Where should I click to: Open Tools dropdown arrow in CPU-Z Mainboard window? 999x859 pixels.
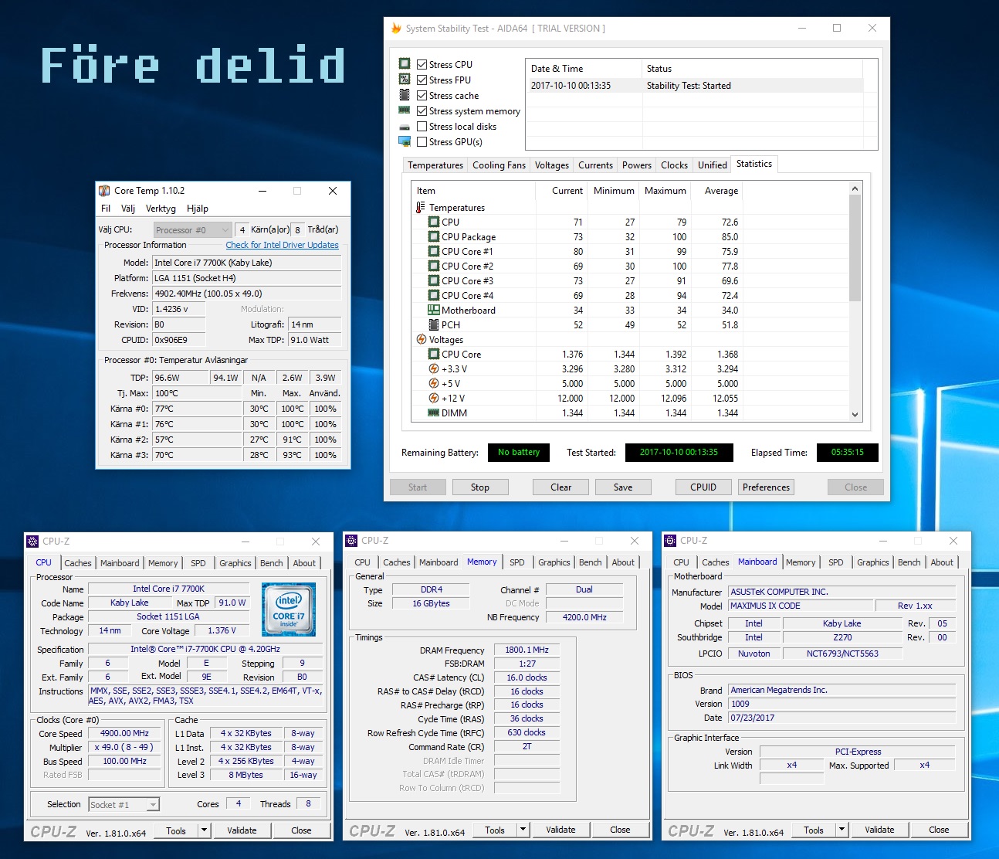coord(842,830)
